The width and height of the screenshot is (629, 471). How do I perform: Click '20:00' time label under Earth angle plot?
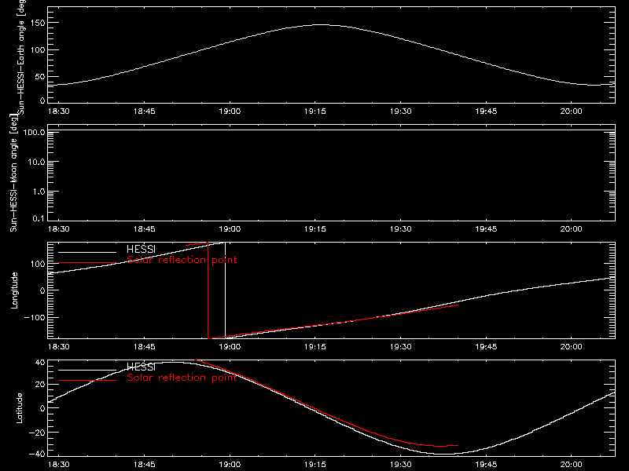(572, 111)
